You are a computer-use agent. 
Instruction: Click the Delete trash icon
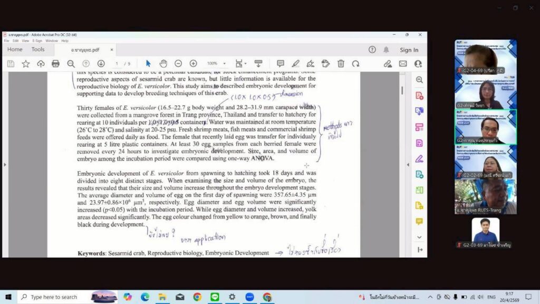(x=341, y=63)
